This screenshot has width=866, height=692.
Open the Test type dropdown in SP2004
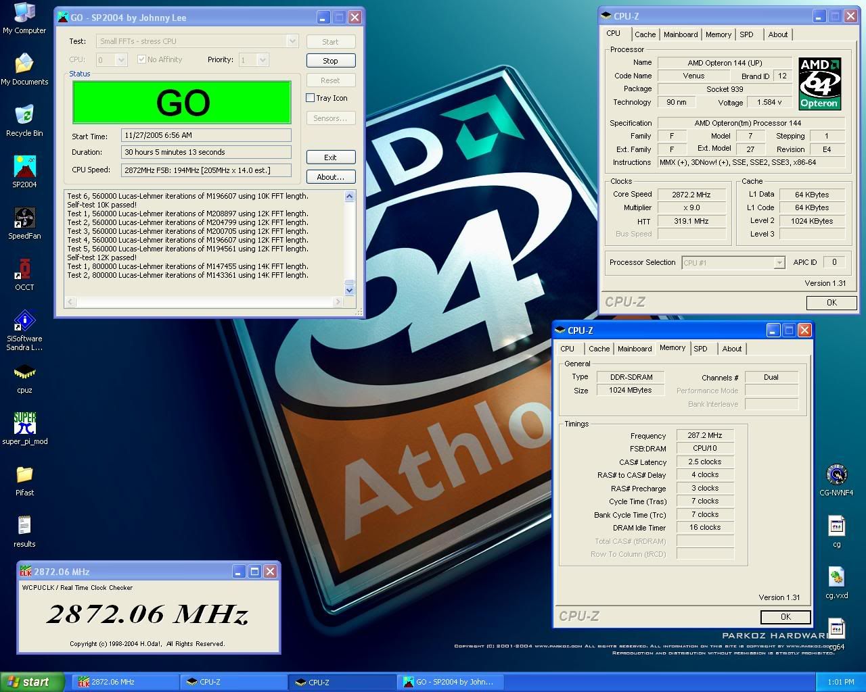292,41
